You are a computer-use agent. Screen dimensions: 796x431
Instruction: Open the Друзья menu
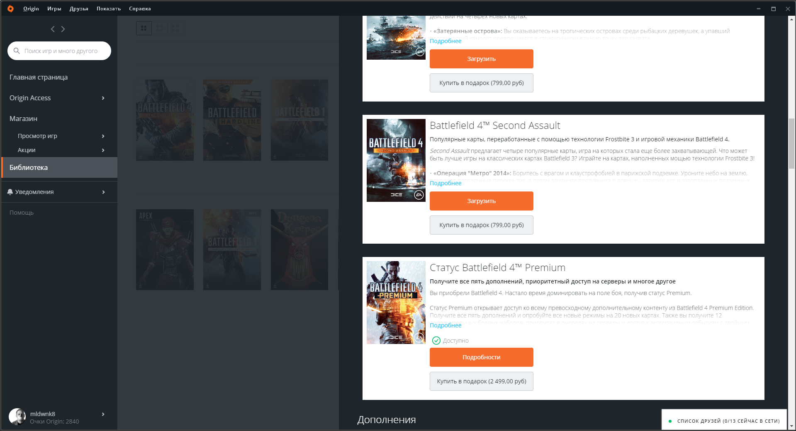[79, 8]
